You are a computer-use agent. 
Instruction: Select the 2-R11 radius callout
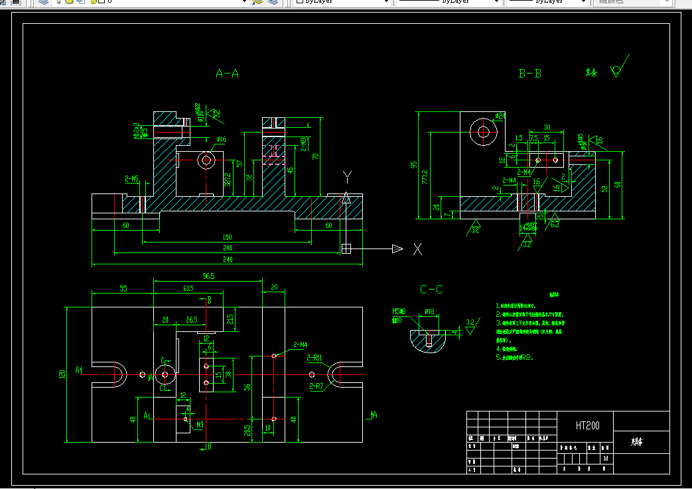tap(314, 358)
